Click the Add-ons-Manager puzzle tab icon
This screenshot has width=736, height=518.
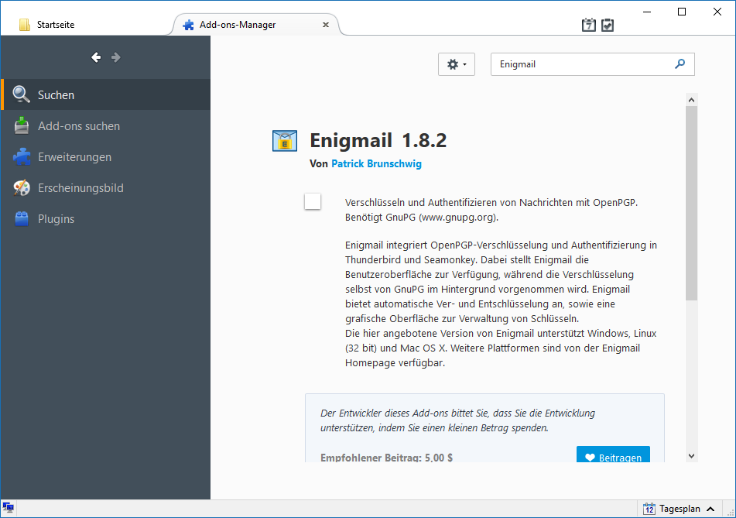point(188,25)
